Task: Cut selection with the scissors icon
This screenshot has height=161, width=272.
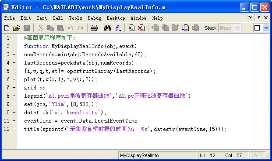Action: [x=40, y=28]
